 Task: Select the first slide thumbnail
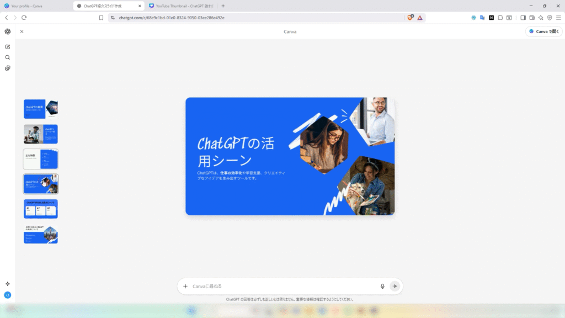41,109
